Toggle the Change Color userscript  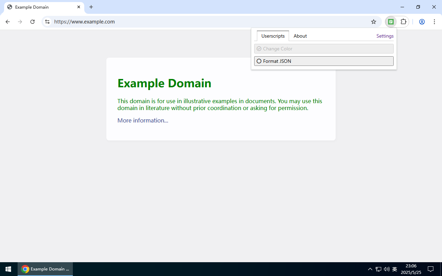(x=324, y=49)
